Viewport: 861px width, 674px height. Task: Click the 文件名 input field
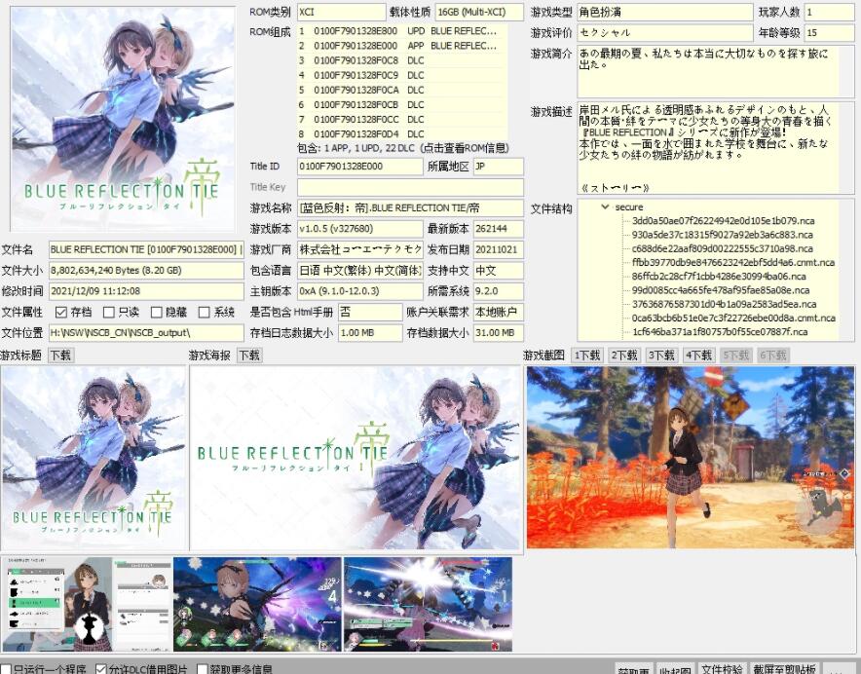[x=146, y=250]
